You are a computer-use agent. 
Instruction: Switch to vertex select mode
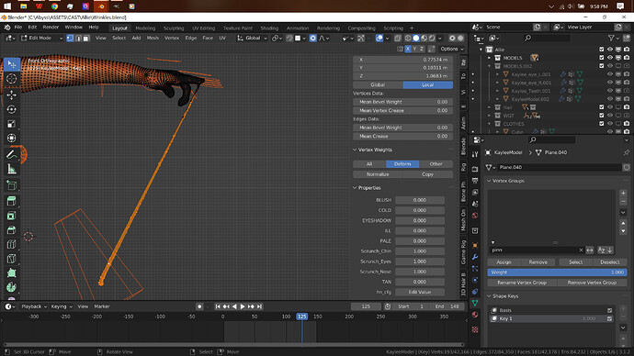click(x=70, y=38)
